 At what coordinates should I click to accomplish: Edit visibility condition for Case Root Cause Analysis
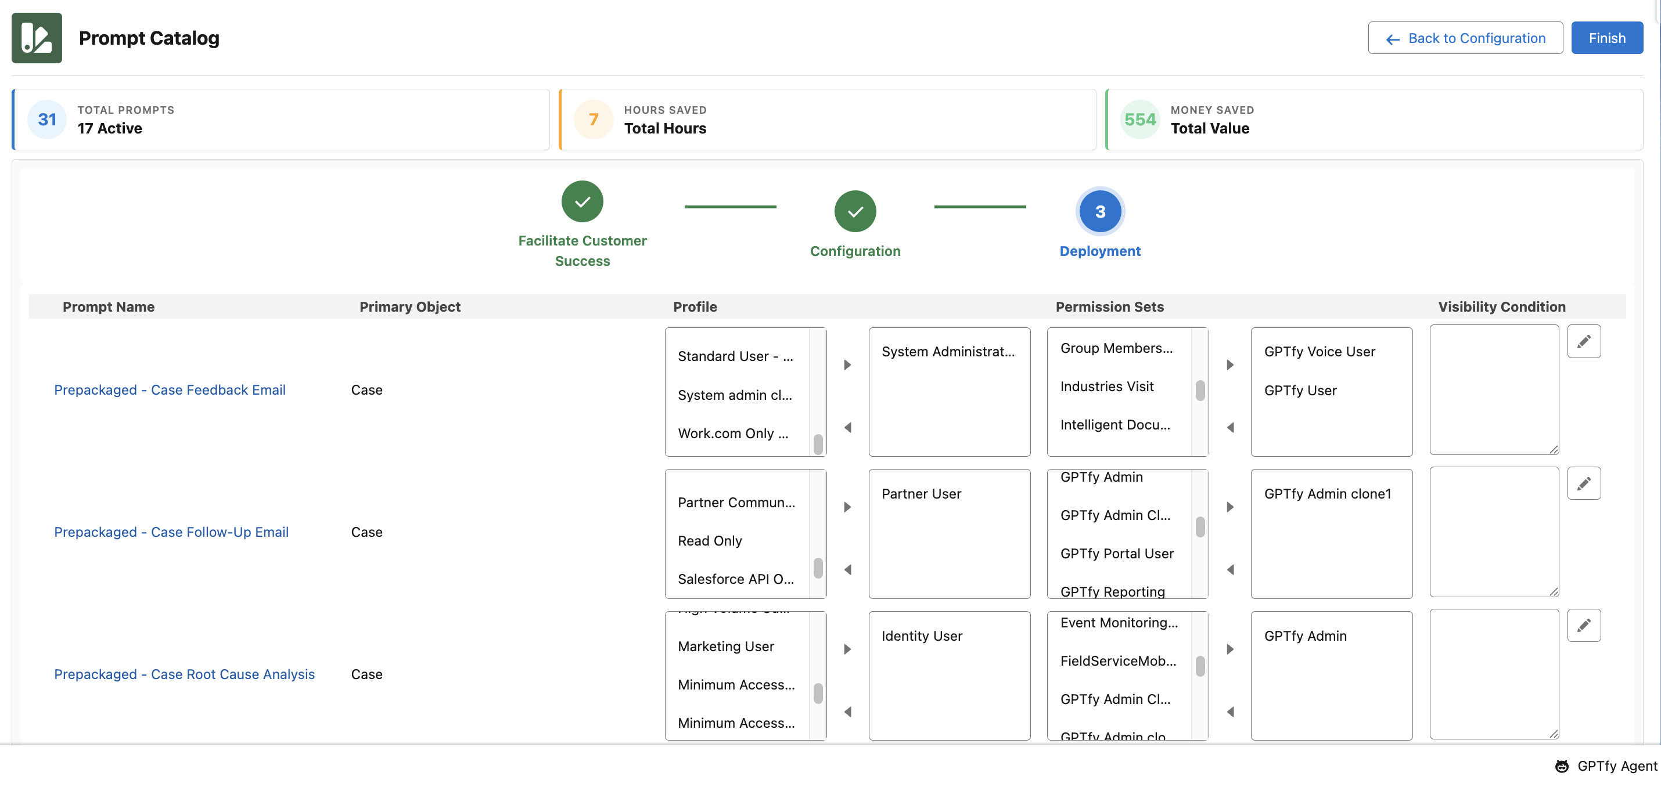click(1583, 625)
